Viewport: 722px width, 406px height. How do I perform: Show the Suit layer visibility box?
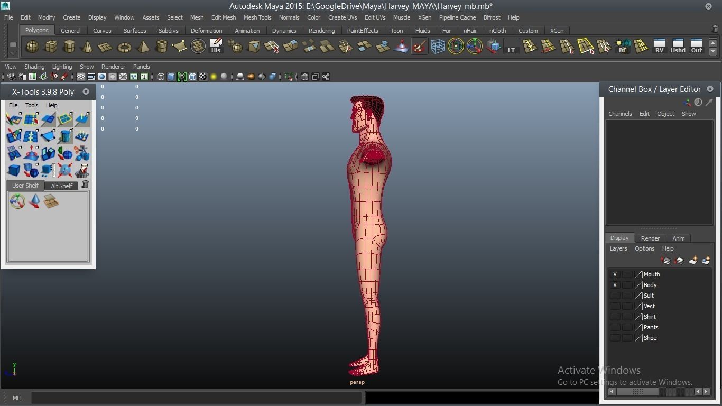click(x=615, y=296)
